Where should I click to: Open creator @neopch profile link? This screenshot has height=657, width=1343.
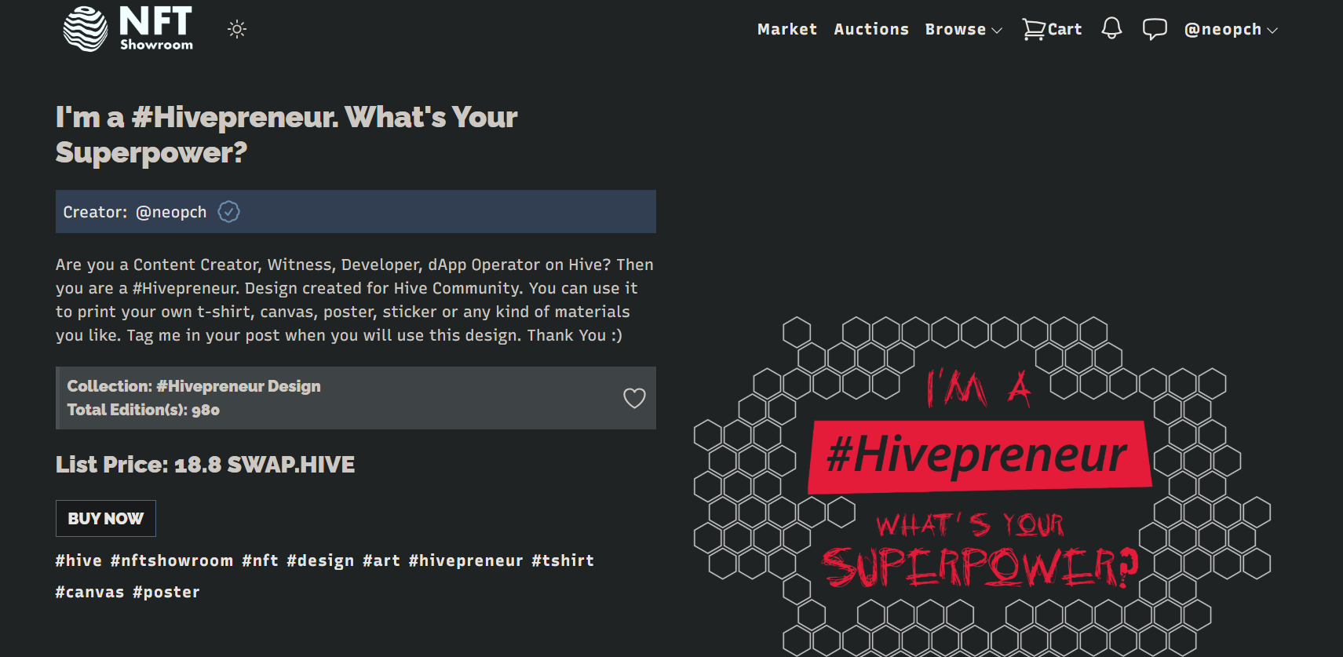(171, 212)
